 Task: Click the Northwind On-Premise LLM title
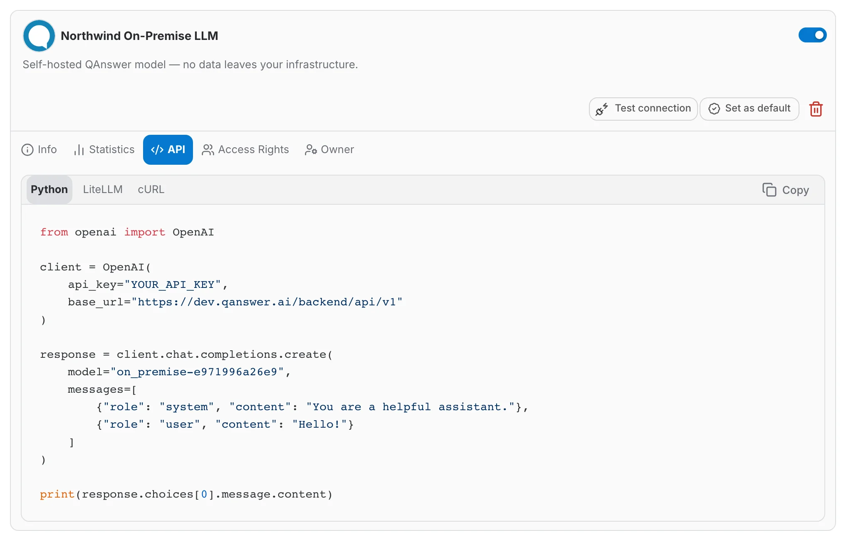(x=139, y=36)
